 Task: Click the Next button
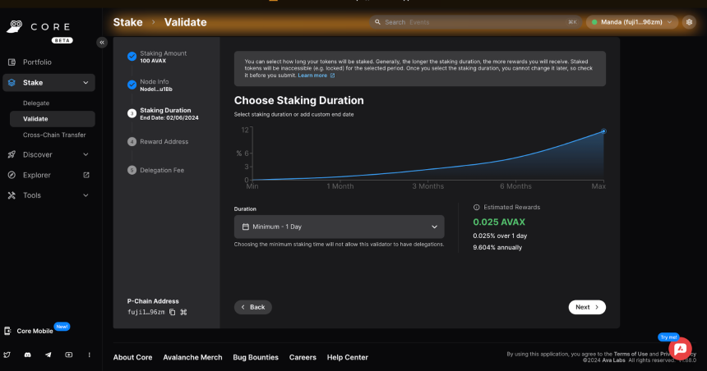(x=587, y=307)
